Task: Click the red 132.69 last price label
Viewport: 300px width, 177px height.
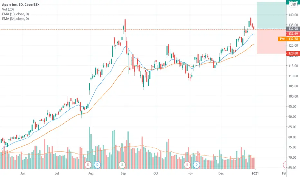Action: coord(293,34)
